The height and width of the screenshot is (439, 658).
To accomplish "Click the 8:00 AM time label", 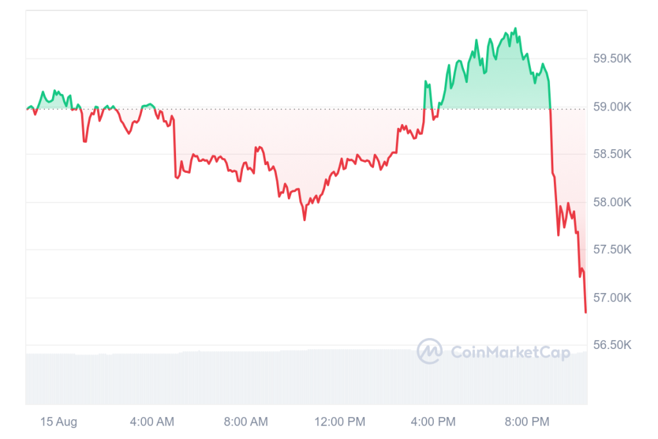I will pyautogui.click(x=246, y=422).
